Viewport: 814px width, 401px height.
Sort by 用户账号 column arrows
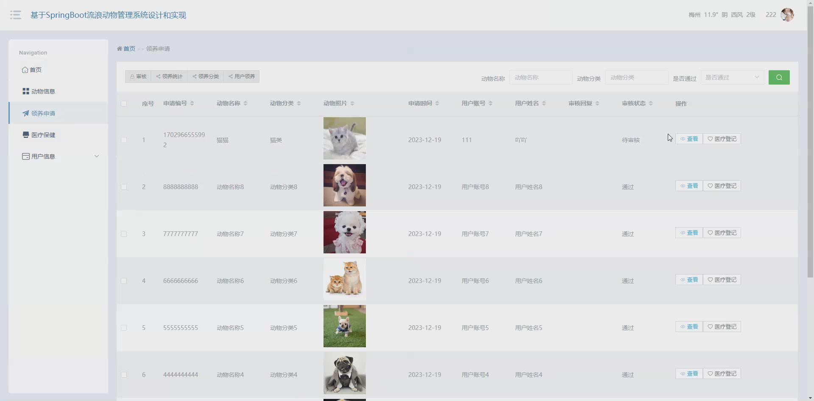[x=491, y=103]
